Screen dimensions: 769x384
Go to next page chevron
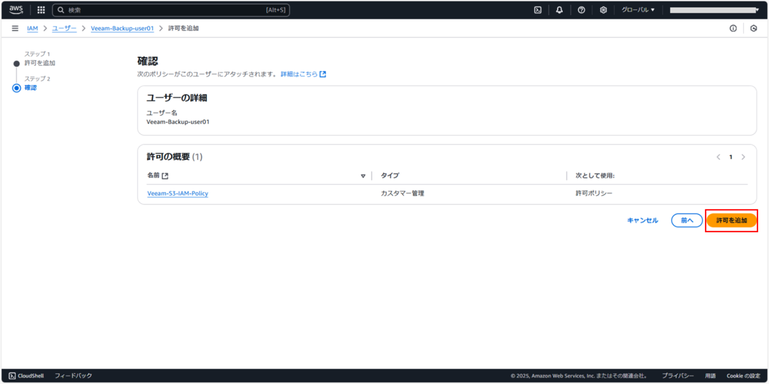pyautogui.click(x=743, y=157)
